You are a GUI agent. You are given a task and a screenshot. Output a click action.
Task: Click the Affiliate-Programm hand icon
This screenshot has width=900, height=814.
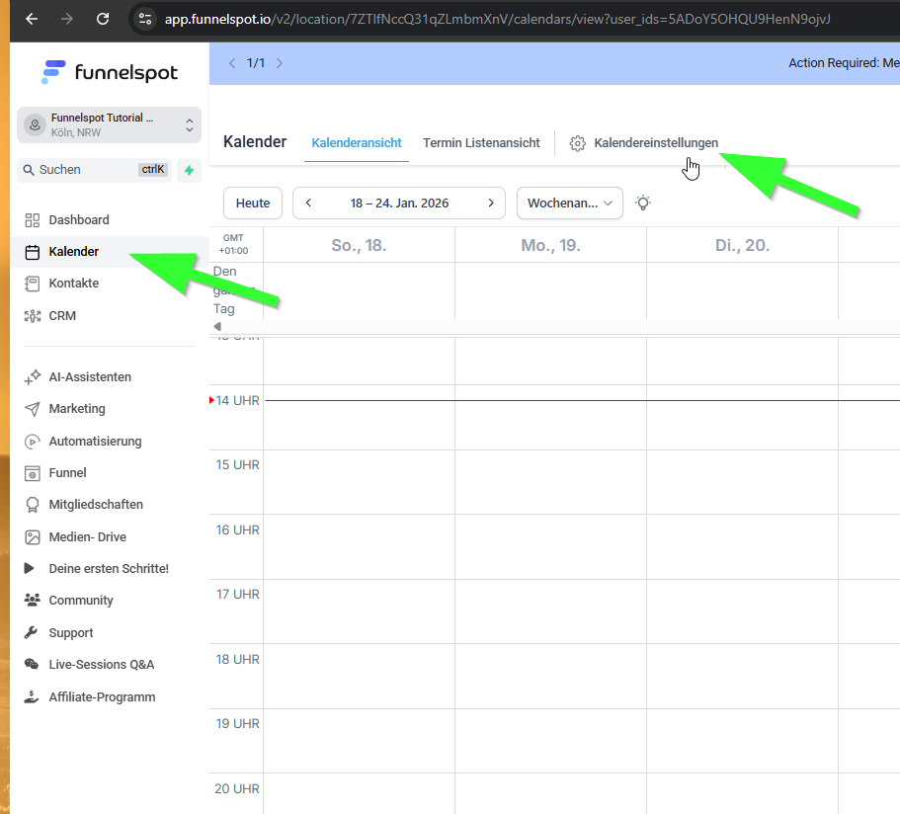pos(32,696)
